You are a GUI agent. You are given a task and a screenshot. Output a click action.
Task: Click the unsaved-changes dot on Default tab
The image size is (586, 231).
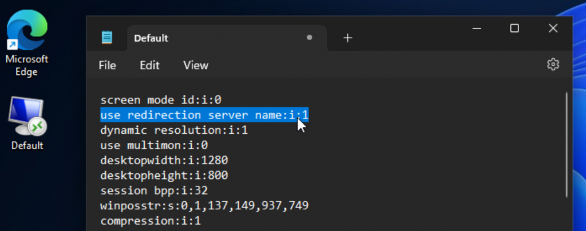310,38
